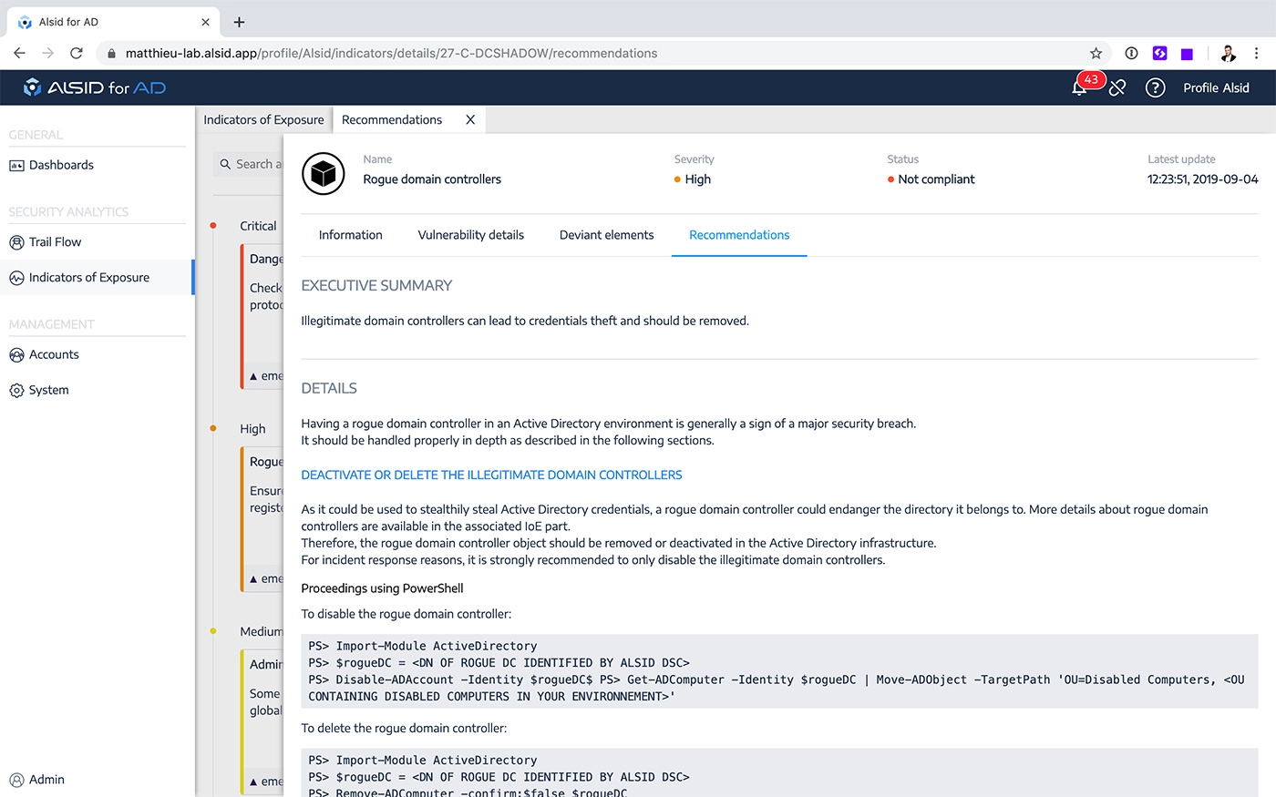Close the Recommendations panel
This screenshot has width=1276, height=797.
pos(470,119)
